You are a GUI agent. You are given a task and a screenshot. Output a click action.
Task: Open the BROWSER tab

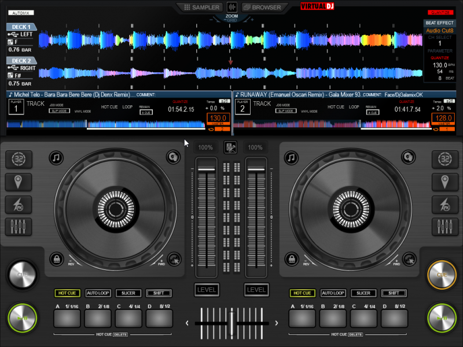pyautogui.click(x=263, y=8)
